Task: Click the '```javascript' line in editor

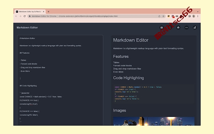Action: coord(24,93)
